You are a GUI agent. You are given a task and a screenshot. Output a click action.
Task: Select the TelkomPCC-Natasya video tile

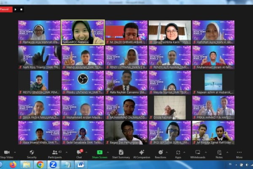(83, 32)
